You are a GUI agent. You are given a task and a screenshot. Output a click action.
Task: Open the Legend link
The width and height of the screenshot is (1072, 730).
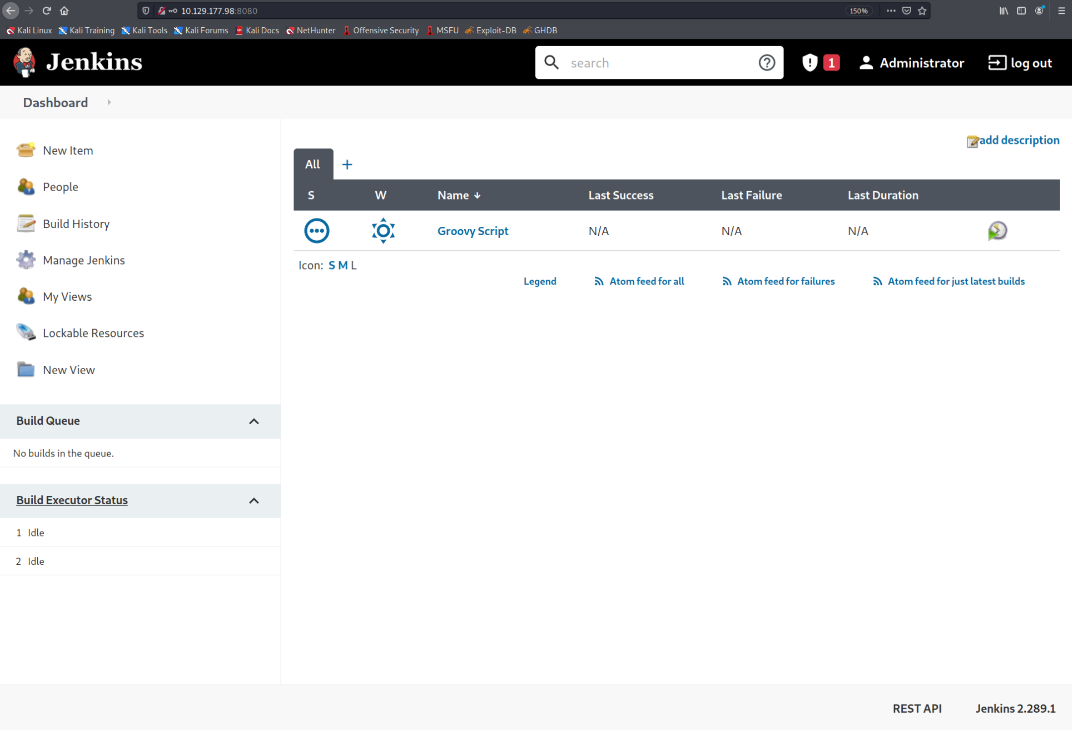[540, 281]
